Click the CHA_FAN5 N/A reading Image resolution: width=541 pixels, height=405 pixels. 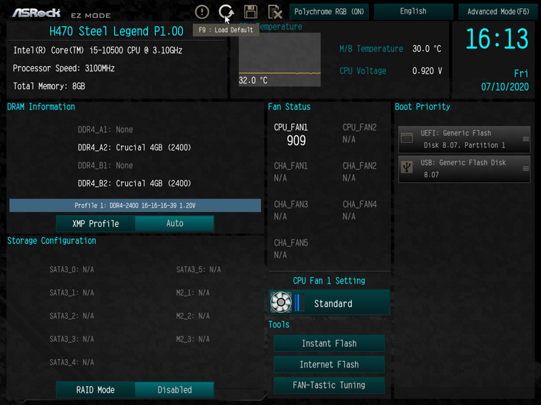(x=280, y=255)
